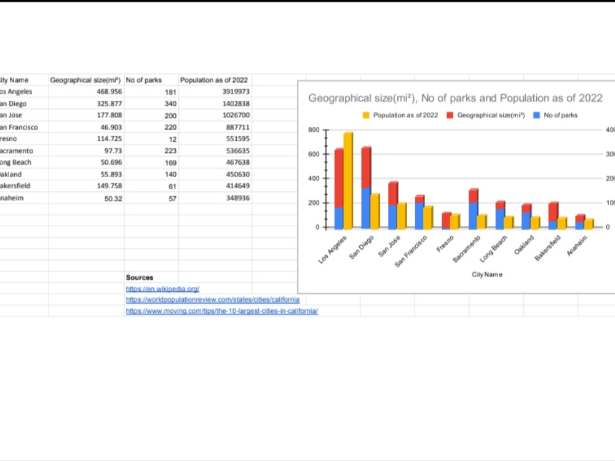
Task: Click the population cell 1402838
Action: [x=215, y=103]
